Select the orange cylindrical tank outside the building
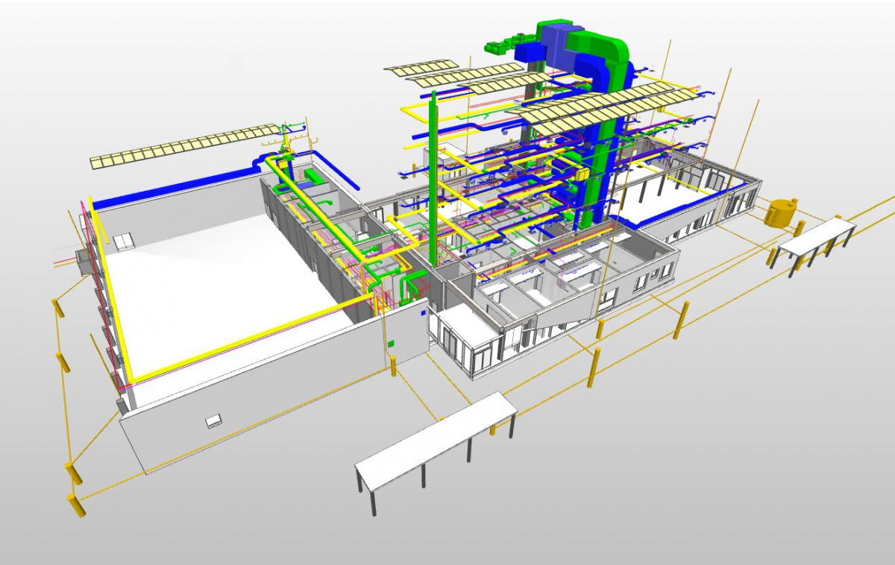 click(x=780, y=212)
